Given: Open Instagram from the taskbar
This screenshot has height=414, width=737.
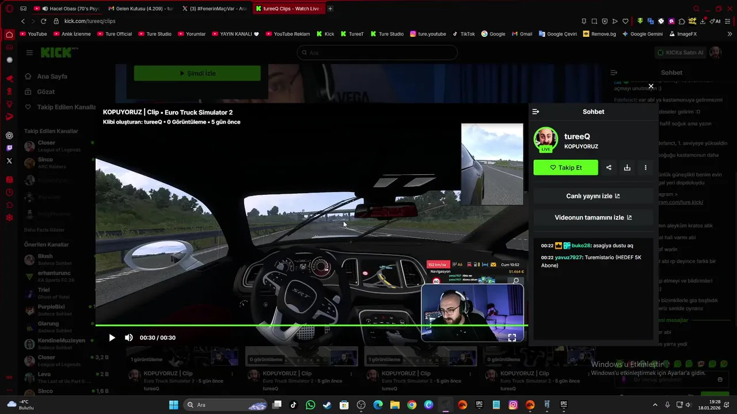Looking at the screenshot, I should pos(513,405).
